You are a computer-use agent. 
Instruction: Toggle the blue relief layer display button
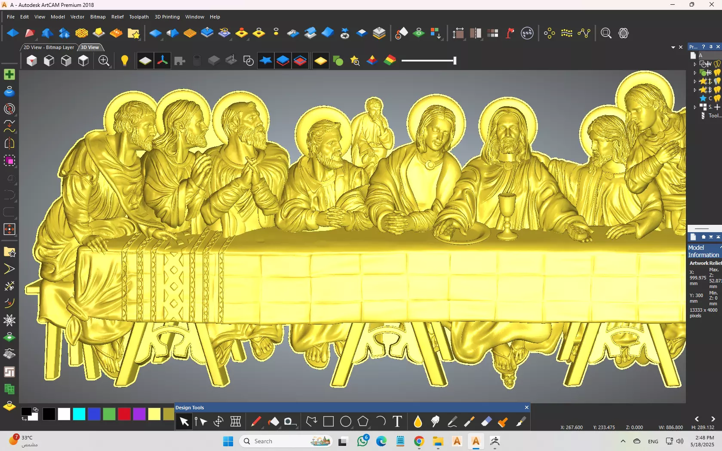pos(283,61)
